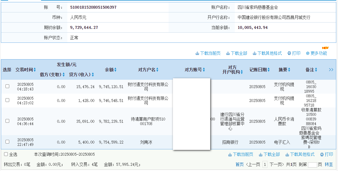Click bank name 中国建设银行股份有限公司西昌月城支行
Image resolution: width=338 pixels, height=171 pixels.
[x=274, y=17]
